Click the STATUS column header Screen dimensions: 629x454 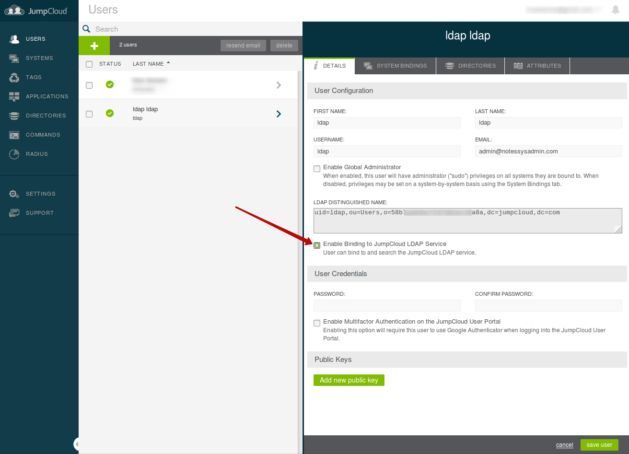(x=110, y=64)
